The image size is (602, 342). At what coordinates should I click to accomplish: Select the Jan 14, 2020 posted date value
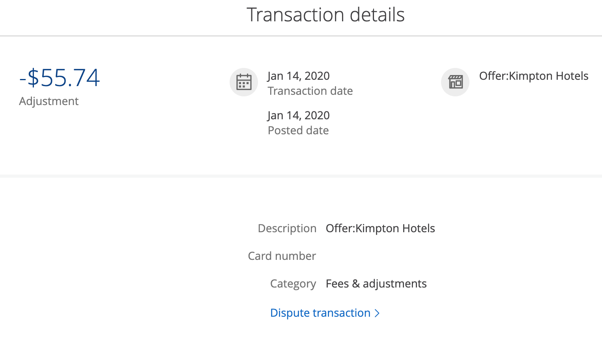click(x=298, y=115)
